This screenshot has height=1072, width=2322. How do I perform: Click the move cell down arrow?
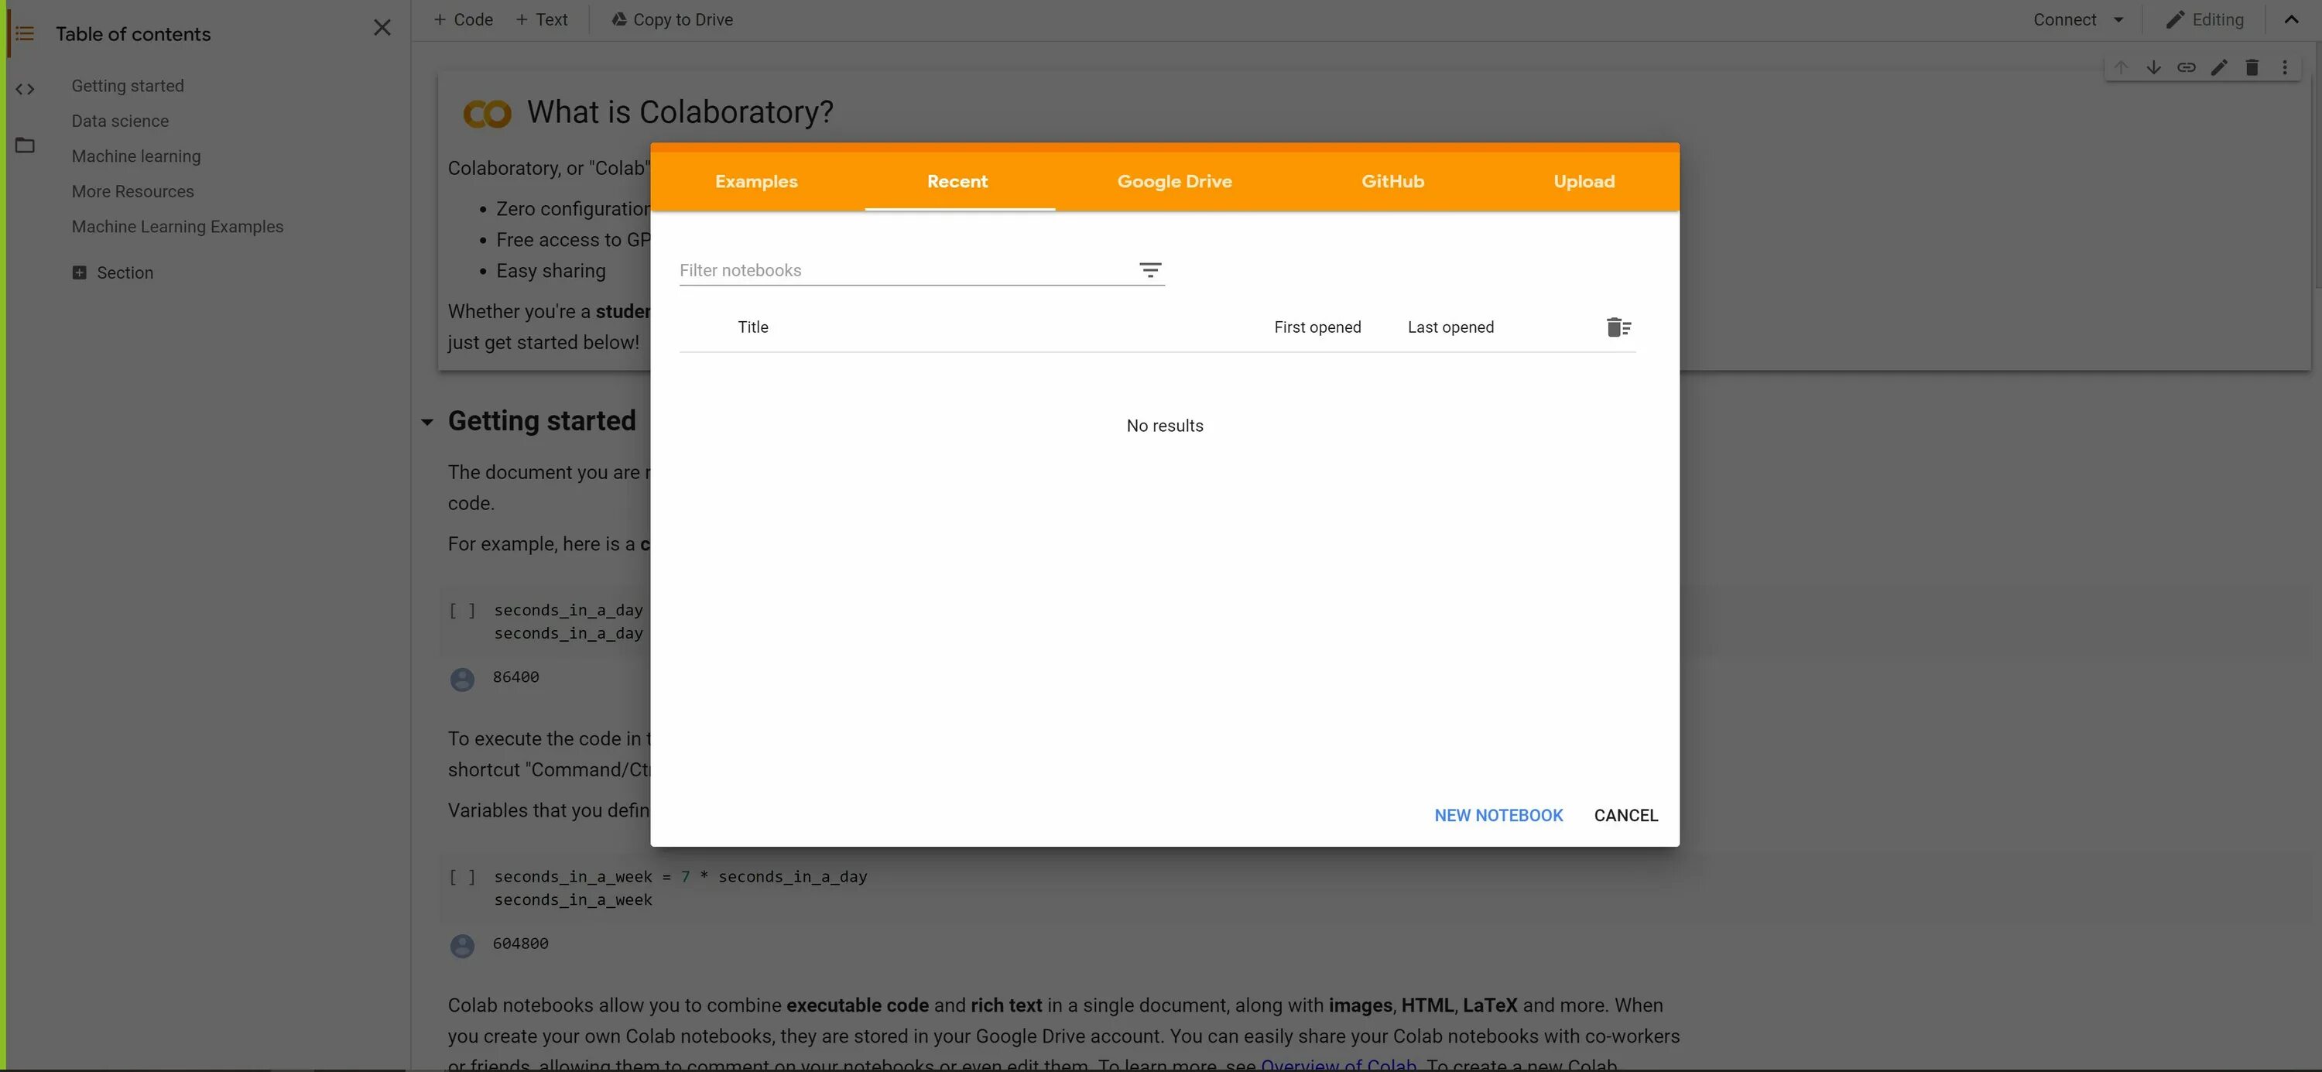[x=2153, y=67]
